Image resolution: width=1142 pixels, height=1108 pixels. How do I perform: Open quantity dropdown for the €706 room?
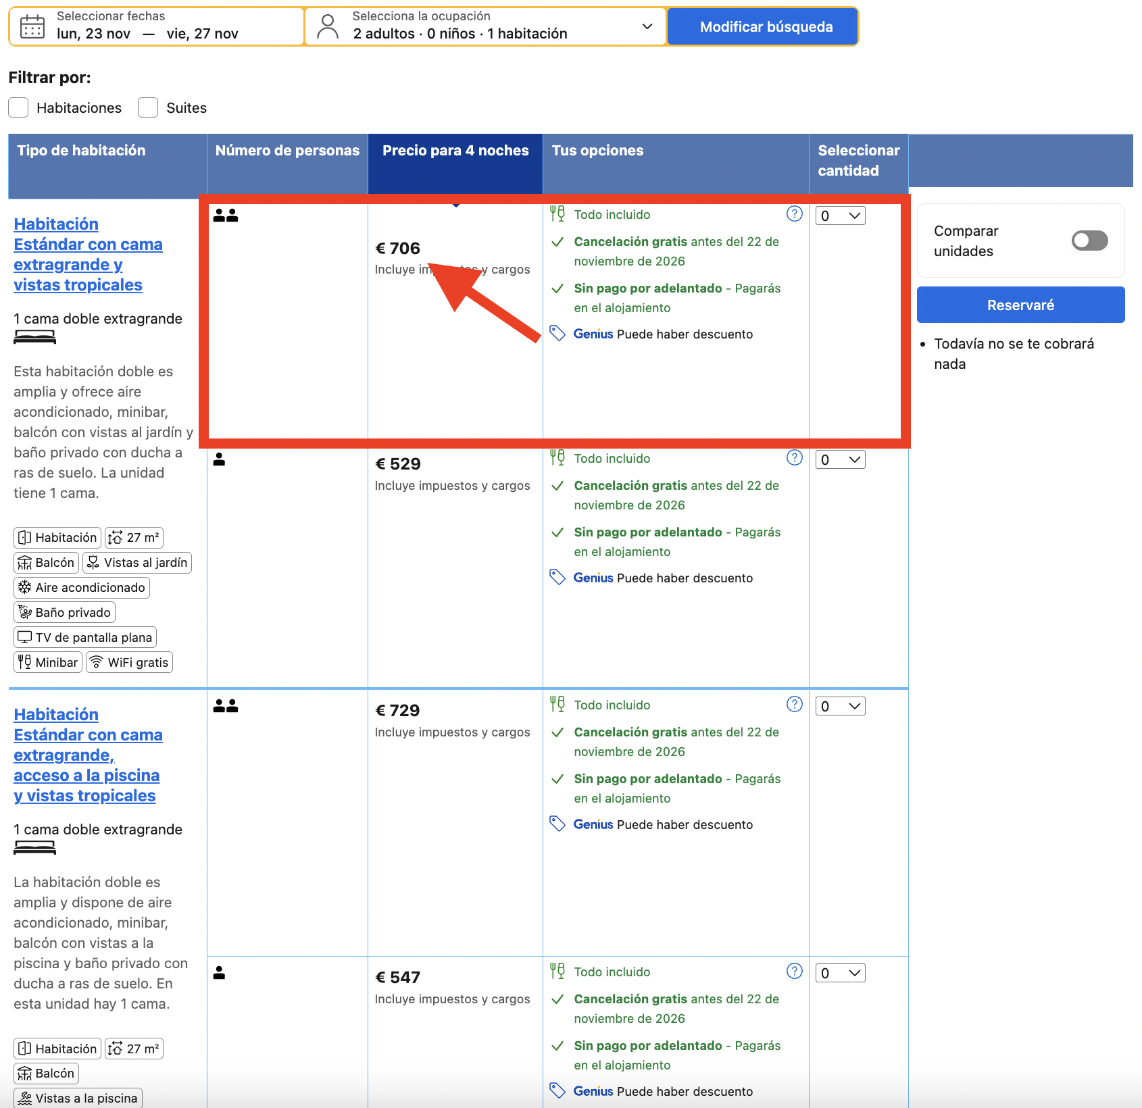coord(840,216)
